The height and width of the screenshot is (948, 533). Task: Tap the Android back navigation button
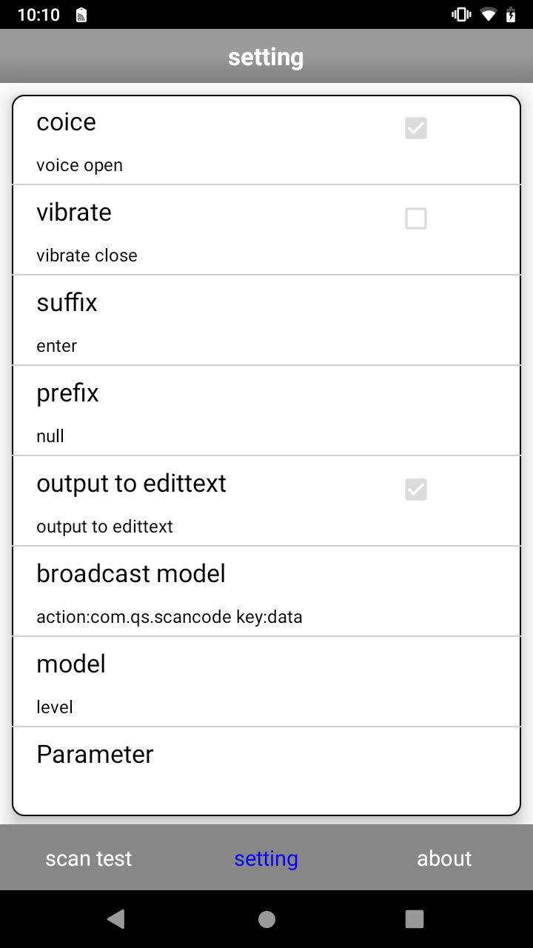click(x=116, y=919)
